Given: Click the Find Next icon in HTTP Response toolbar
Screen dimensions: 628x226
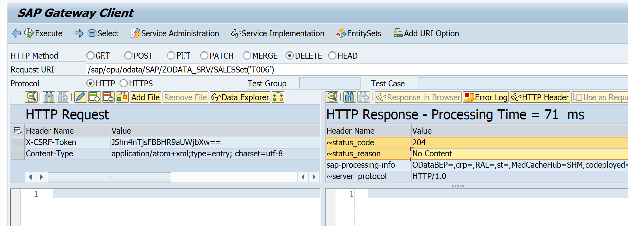Looking at the screenshot, I should (x=363, y=97).
